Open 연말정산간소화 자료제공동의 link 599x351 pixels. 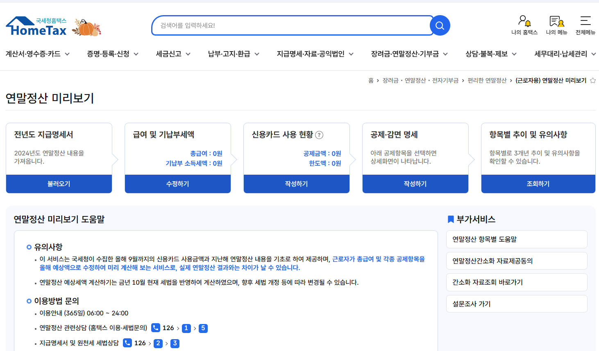(x=517, y=261)
